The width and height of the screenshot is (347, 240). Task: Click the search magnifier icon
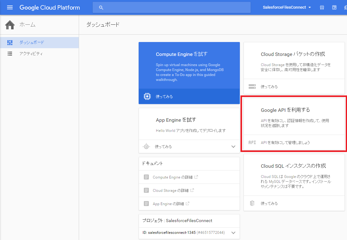[x=101, y=7]
